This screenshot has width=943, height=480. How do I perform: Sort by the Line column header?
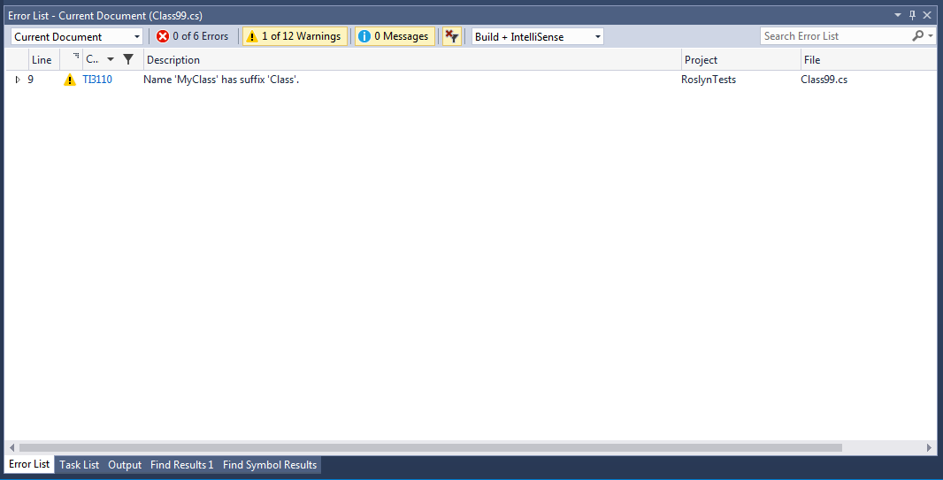coord(42,60)
